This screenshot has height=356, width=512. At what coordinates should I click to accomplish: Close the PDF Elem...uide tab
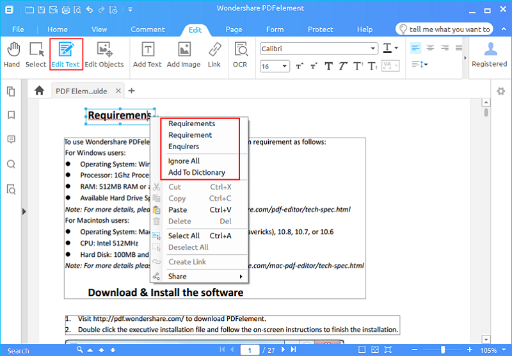click(x=118, y=90)
